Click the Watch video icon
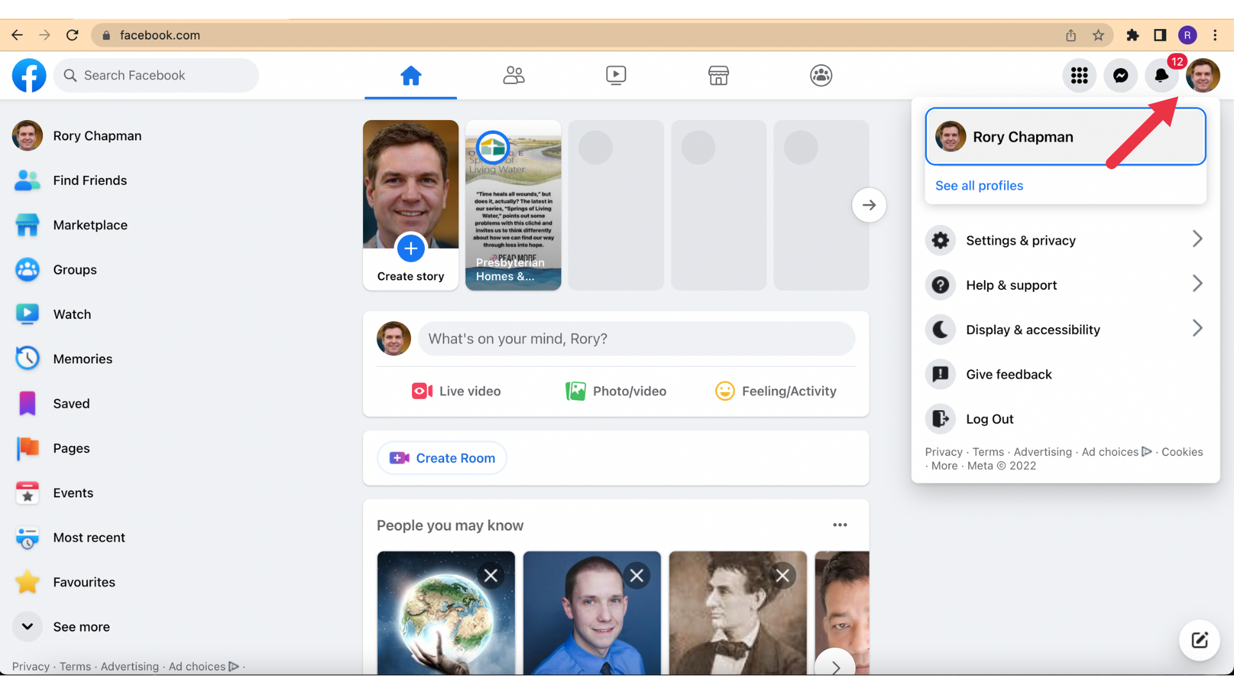The width and height of the screenshot is (1234, 694). 615,75
